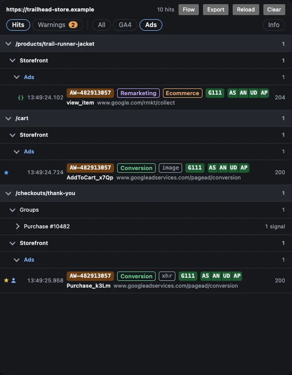Screen dimensions: 292x375
Task: Click timestamp 13:49:25.958
Action: pos(45,280)
